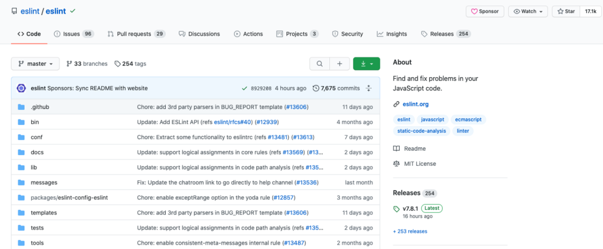Open the master branch dropdown
Image resolution: width=603 pixels, height=249 pixels.
35,64
